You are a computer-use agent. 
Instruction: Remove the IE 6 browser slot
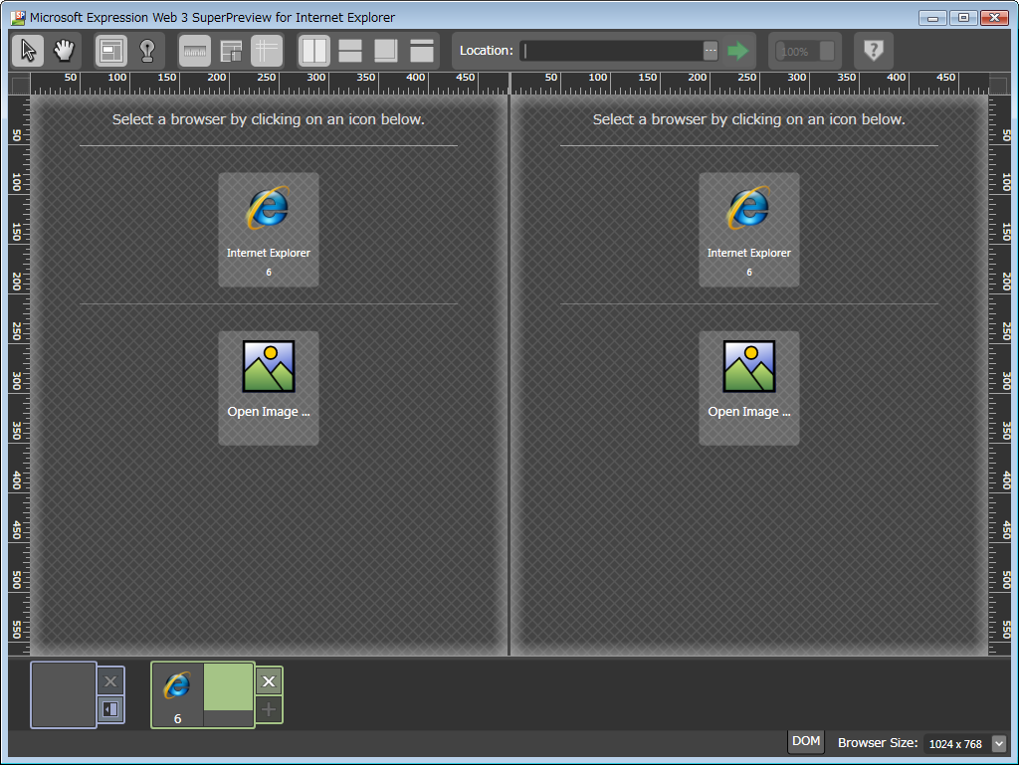tap(269, 681)
